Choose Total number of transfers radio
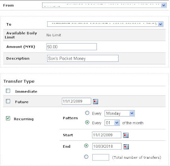170x166 pixels. coord(86,157)
